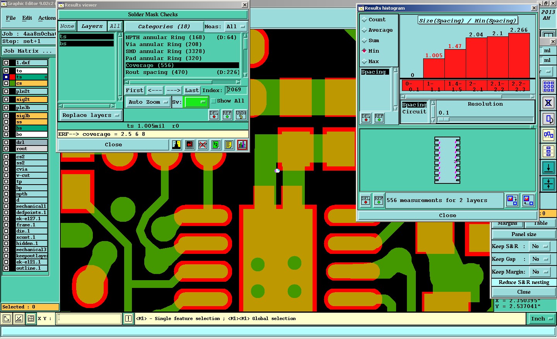
Task: Click the crosshair grid status bar icon
Action: [x=31, y=319]
